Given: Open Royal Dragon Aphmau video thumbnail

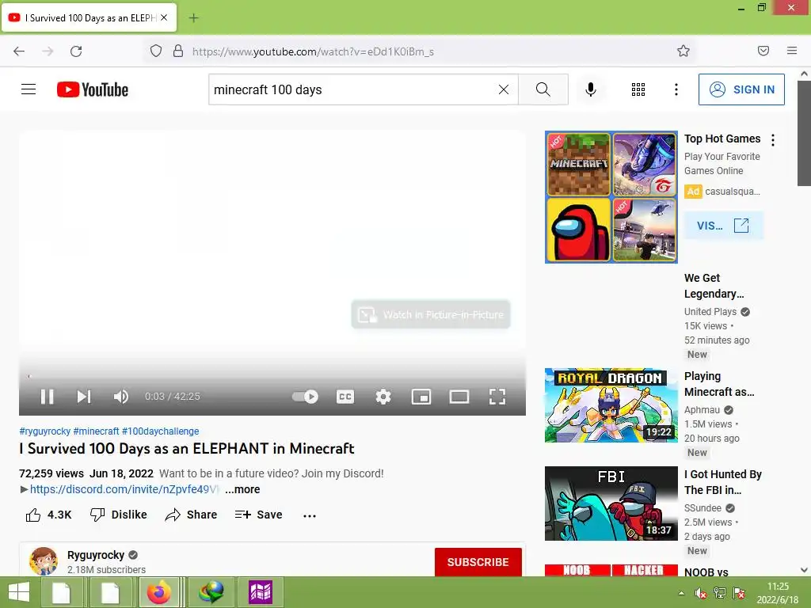Looking at the screenshot, I should tap(611, 405).
